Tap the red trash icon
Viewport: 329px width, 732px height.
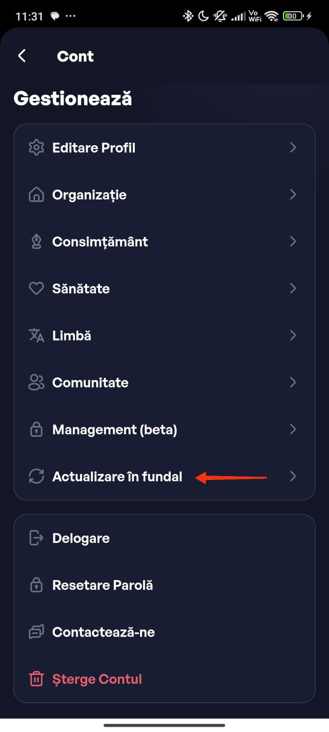[x=36, y=679]
